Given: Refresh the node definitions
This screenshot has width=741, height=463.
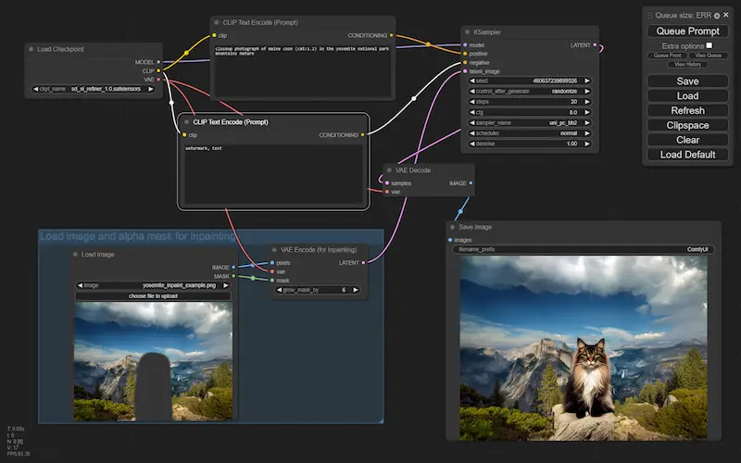Looking at the screenshot, I should 687,110.
